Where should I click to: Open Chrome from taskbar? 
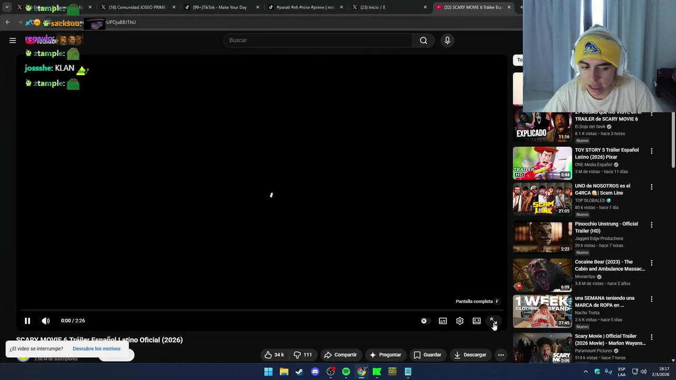(361, 372)
